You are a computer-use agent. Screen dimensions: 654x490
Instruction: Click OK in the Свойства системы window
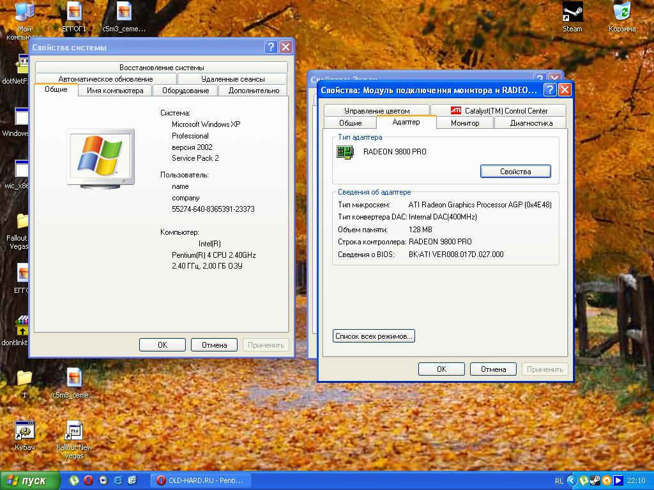coord(162,345)
